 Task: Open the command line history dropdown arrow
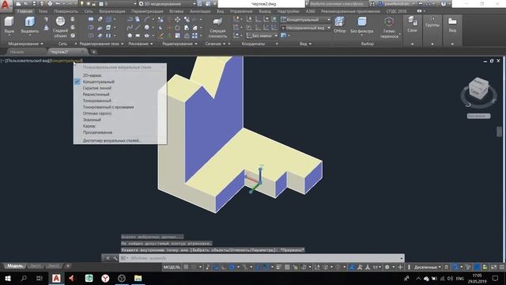click(x=402, y=258)
